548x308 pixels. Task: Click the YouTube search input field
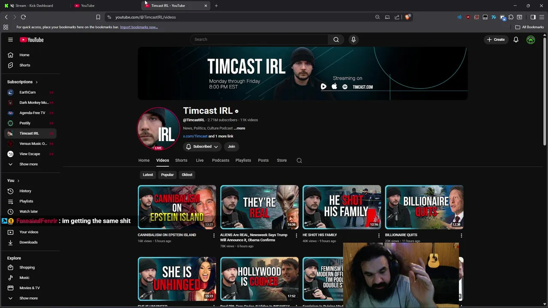click(x=259, y=39)
